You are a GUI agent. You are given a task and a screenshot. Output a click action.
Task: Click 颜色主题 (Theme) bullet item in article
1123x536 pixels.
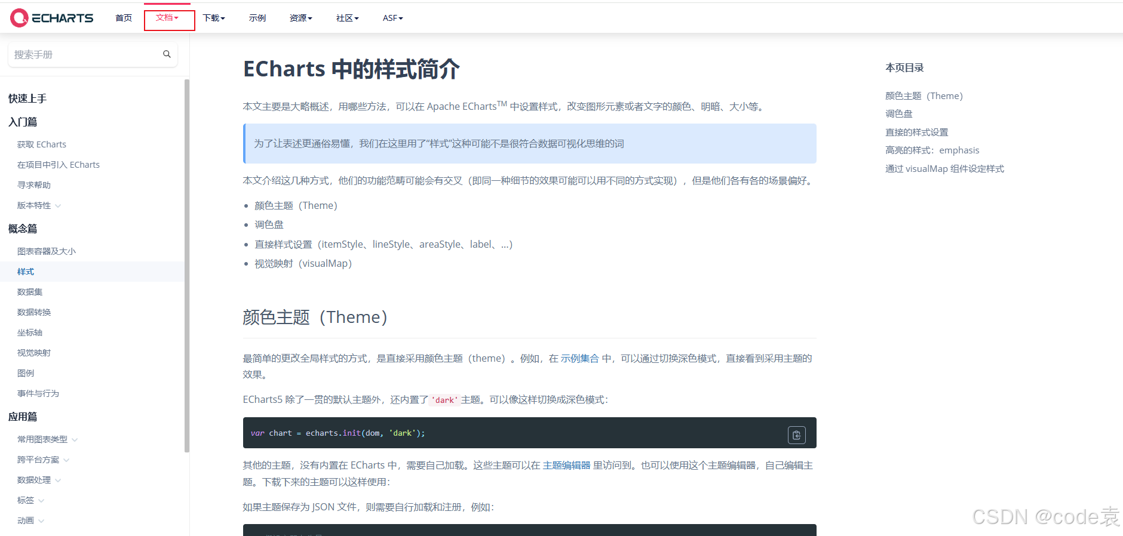tap(296, 205)
